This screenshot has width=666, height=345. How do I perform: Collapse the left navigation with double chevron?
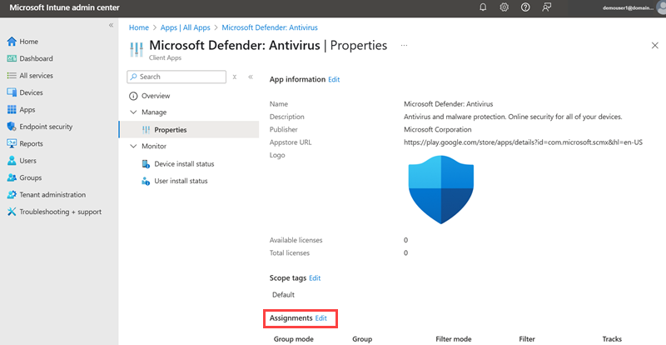coord(111,26)
